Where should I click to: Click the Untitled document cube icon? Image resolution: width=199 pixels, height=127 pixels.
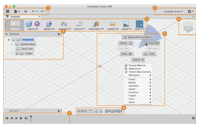tap(7, 16)
